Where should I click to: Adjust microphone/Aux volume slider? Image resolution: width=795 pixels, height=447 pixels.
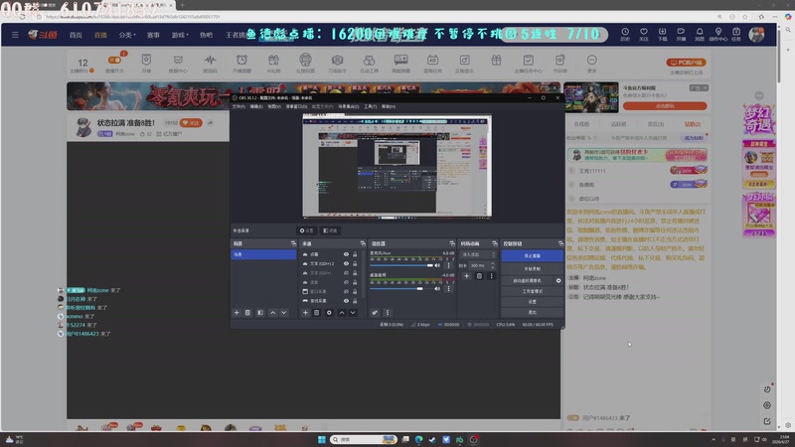pyautogui.click(x=402, y=265)
